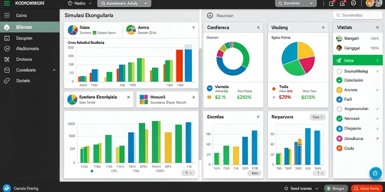Image resolution: width=385 pixels, height=192 pixels.
Task: Click the blue floating action button
Action: [x=375, y=173]
